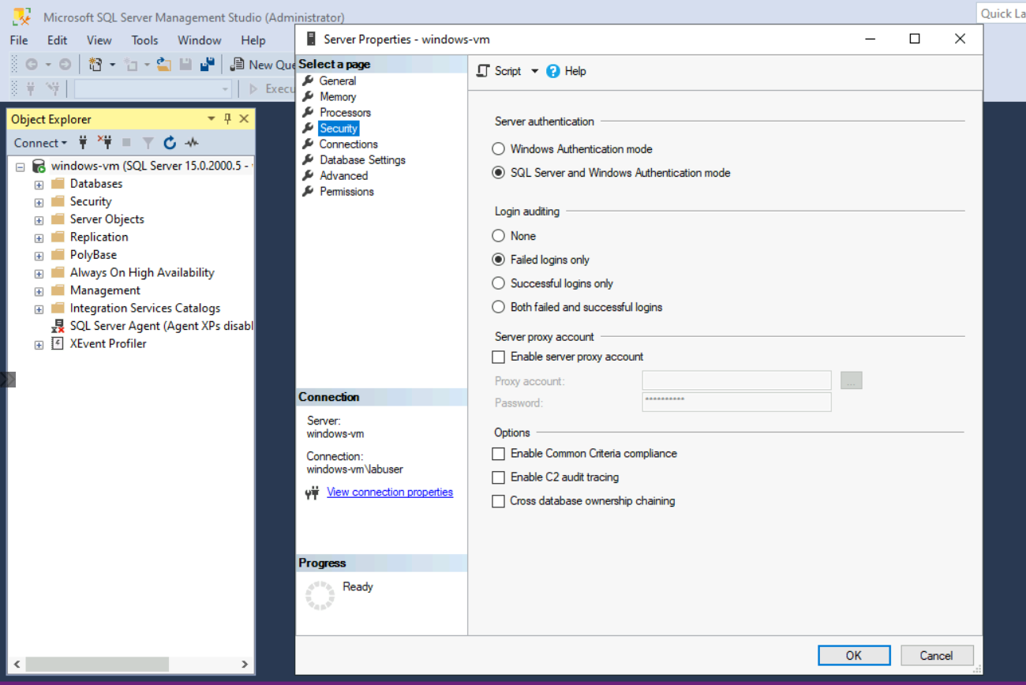1026x685 pixels.
Task: Choose None for login auditing
Action: (x=498, y=236)
